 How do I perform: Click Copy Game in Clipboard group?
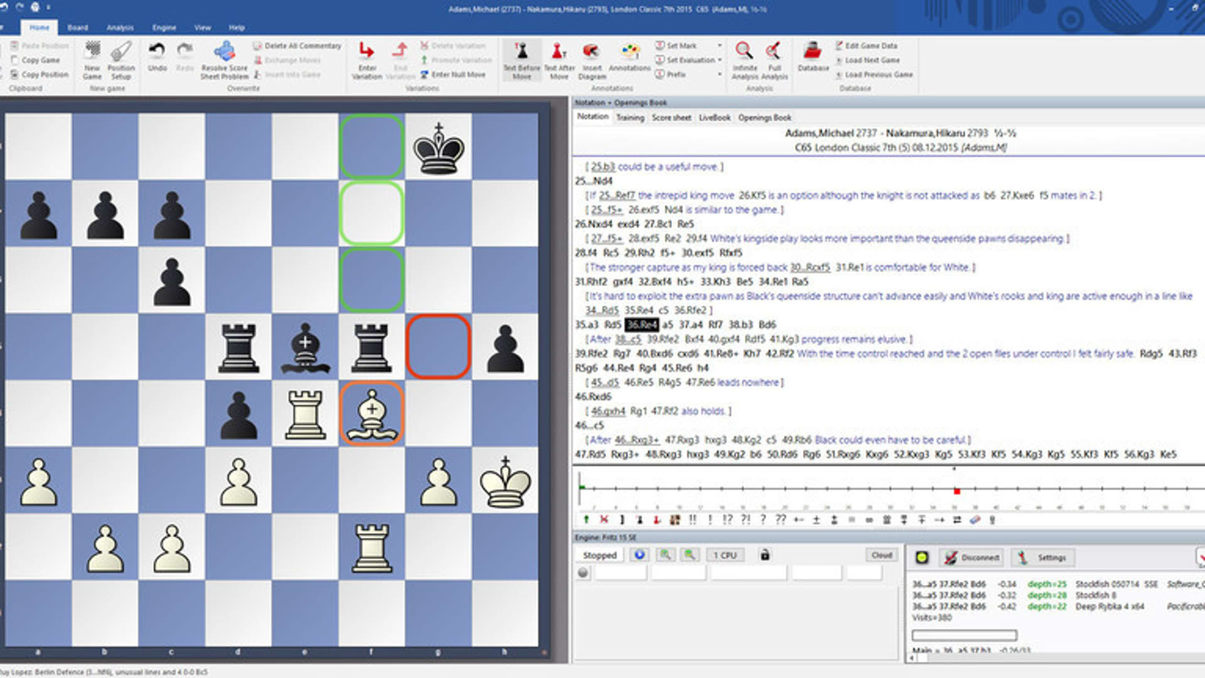click(35, 60)
